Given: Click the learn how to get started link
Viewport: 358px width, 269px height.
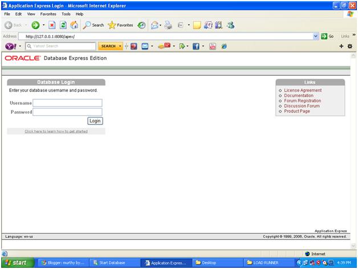Looking at the screenshot, I should [56, 131].
